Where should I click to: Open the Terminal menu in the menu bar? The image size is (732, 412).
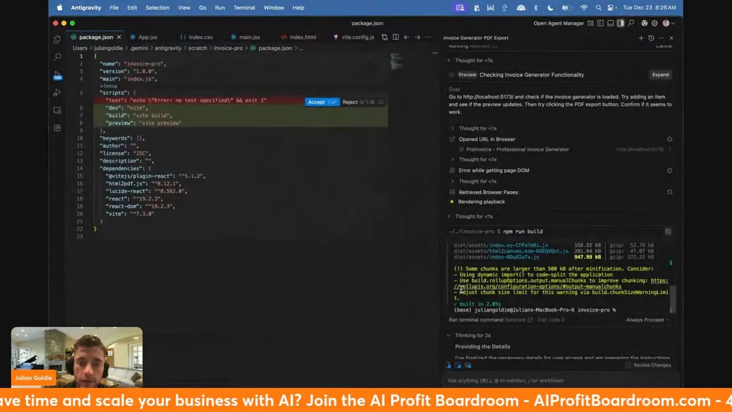244,7
